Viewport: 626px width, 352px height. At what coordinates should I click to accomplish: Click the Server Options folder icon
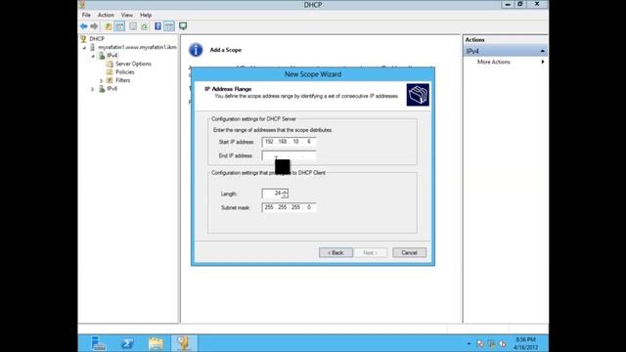coord(110,64)
